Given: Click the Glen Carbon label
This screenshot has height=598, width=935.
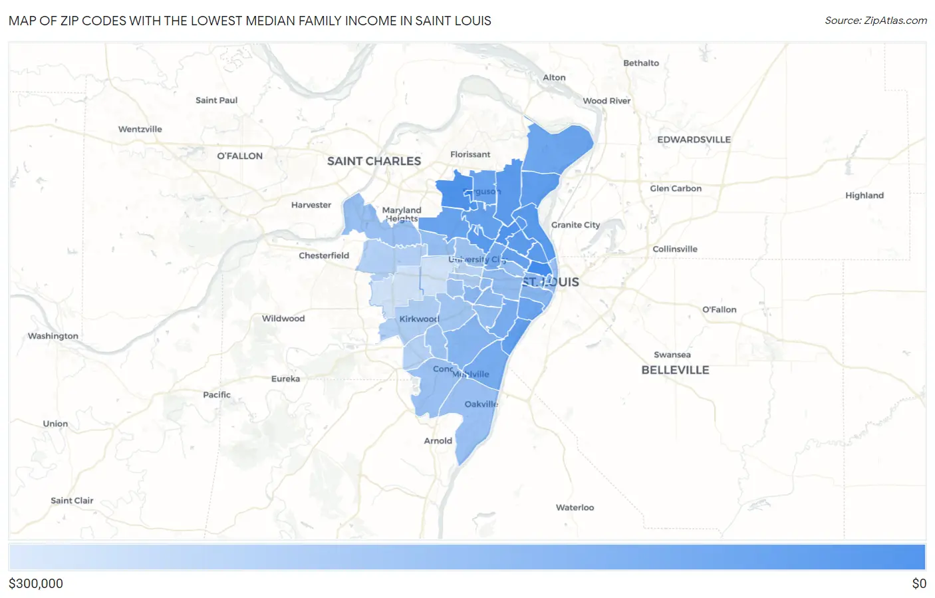Looking at the screenshot, I should (676, 189).
